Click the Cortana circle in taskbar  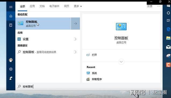click(x=168, y=13)
